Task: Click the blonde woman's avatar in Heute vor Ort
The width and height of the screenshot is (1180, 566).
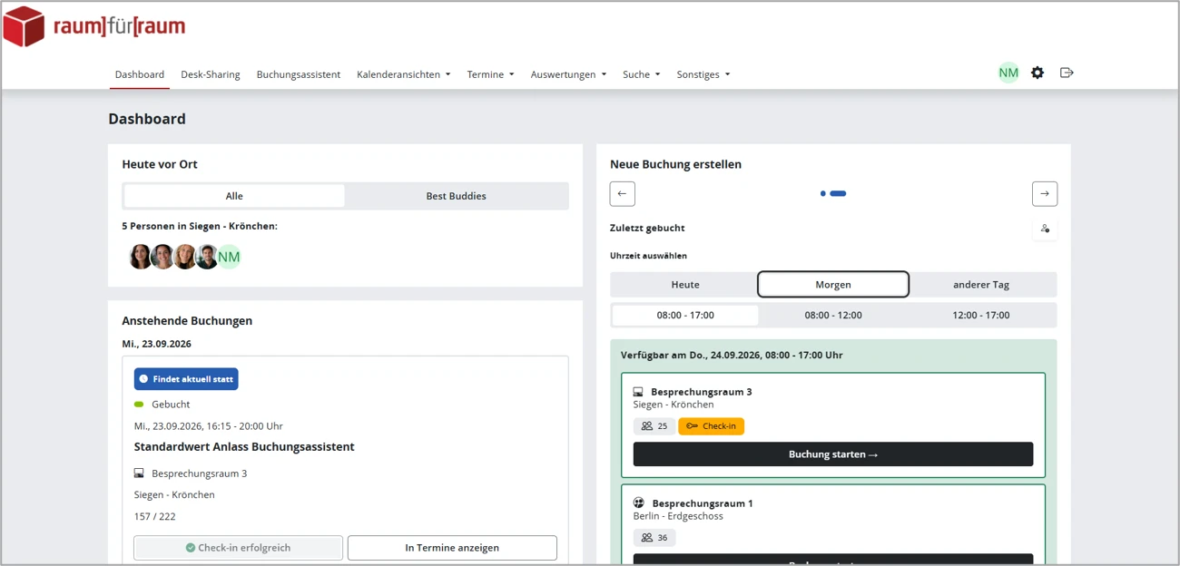Action: [x=185, y=257]
